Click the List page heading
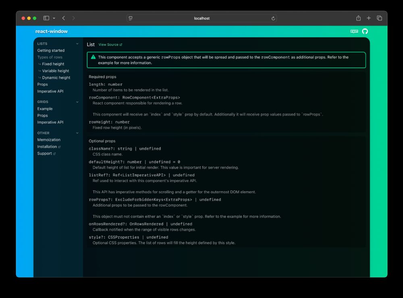Viewport: 403px width, 298px height. (91, 44)
